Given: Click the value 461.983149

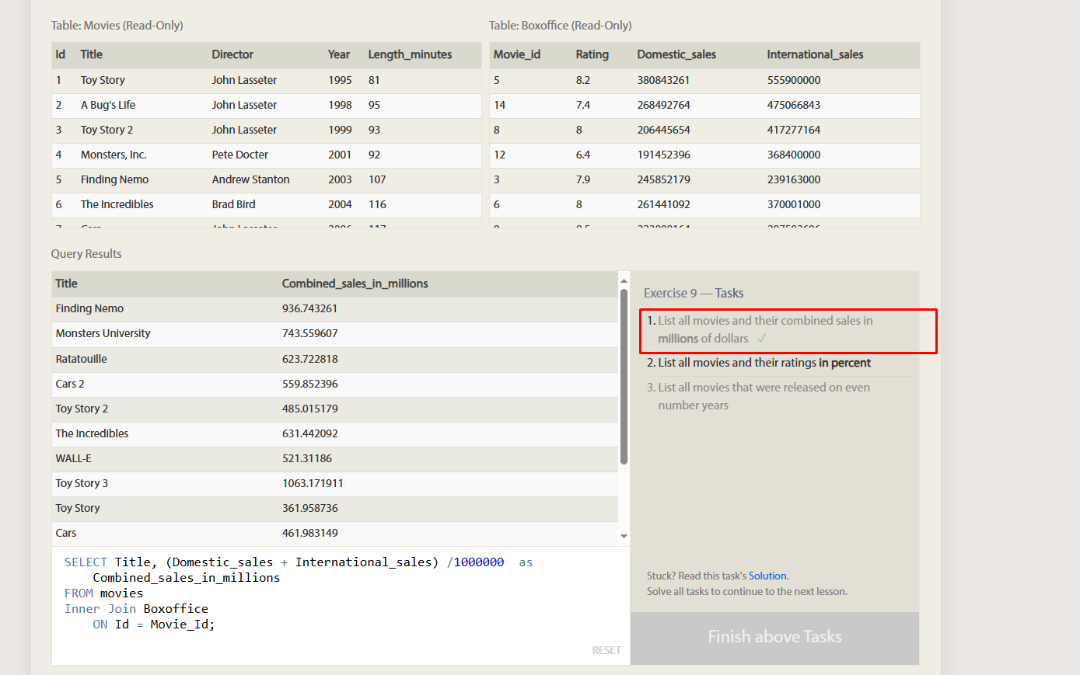Looking at the screenshot, I should (x=309, y=533).
